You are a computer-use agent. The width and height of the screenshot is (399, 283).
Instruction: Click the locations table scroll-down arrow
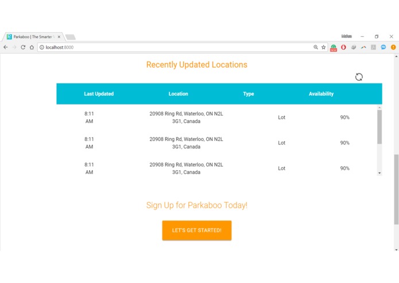[379, 173]
